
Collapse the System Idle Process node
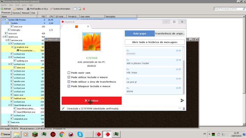(x=3, y=20)
